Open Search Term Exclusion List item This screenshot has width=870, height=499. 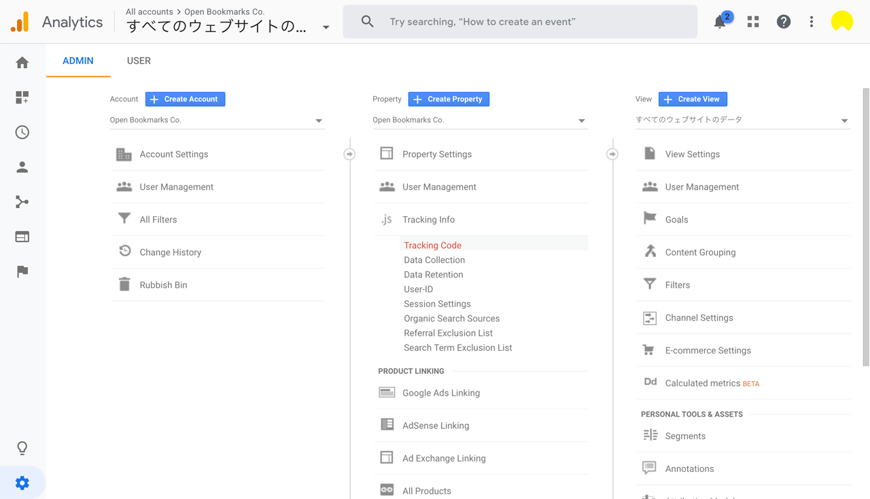click(458, 347)
